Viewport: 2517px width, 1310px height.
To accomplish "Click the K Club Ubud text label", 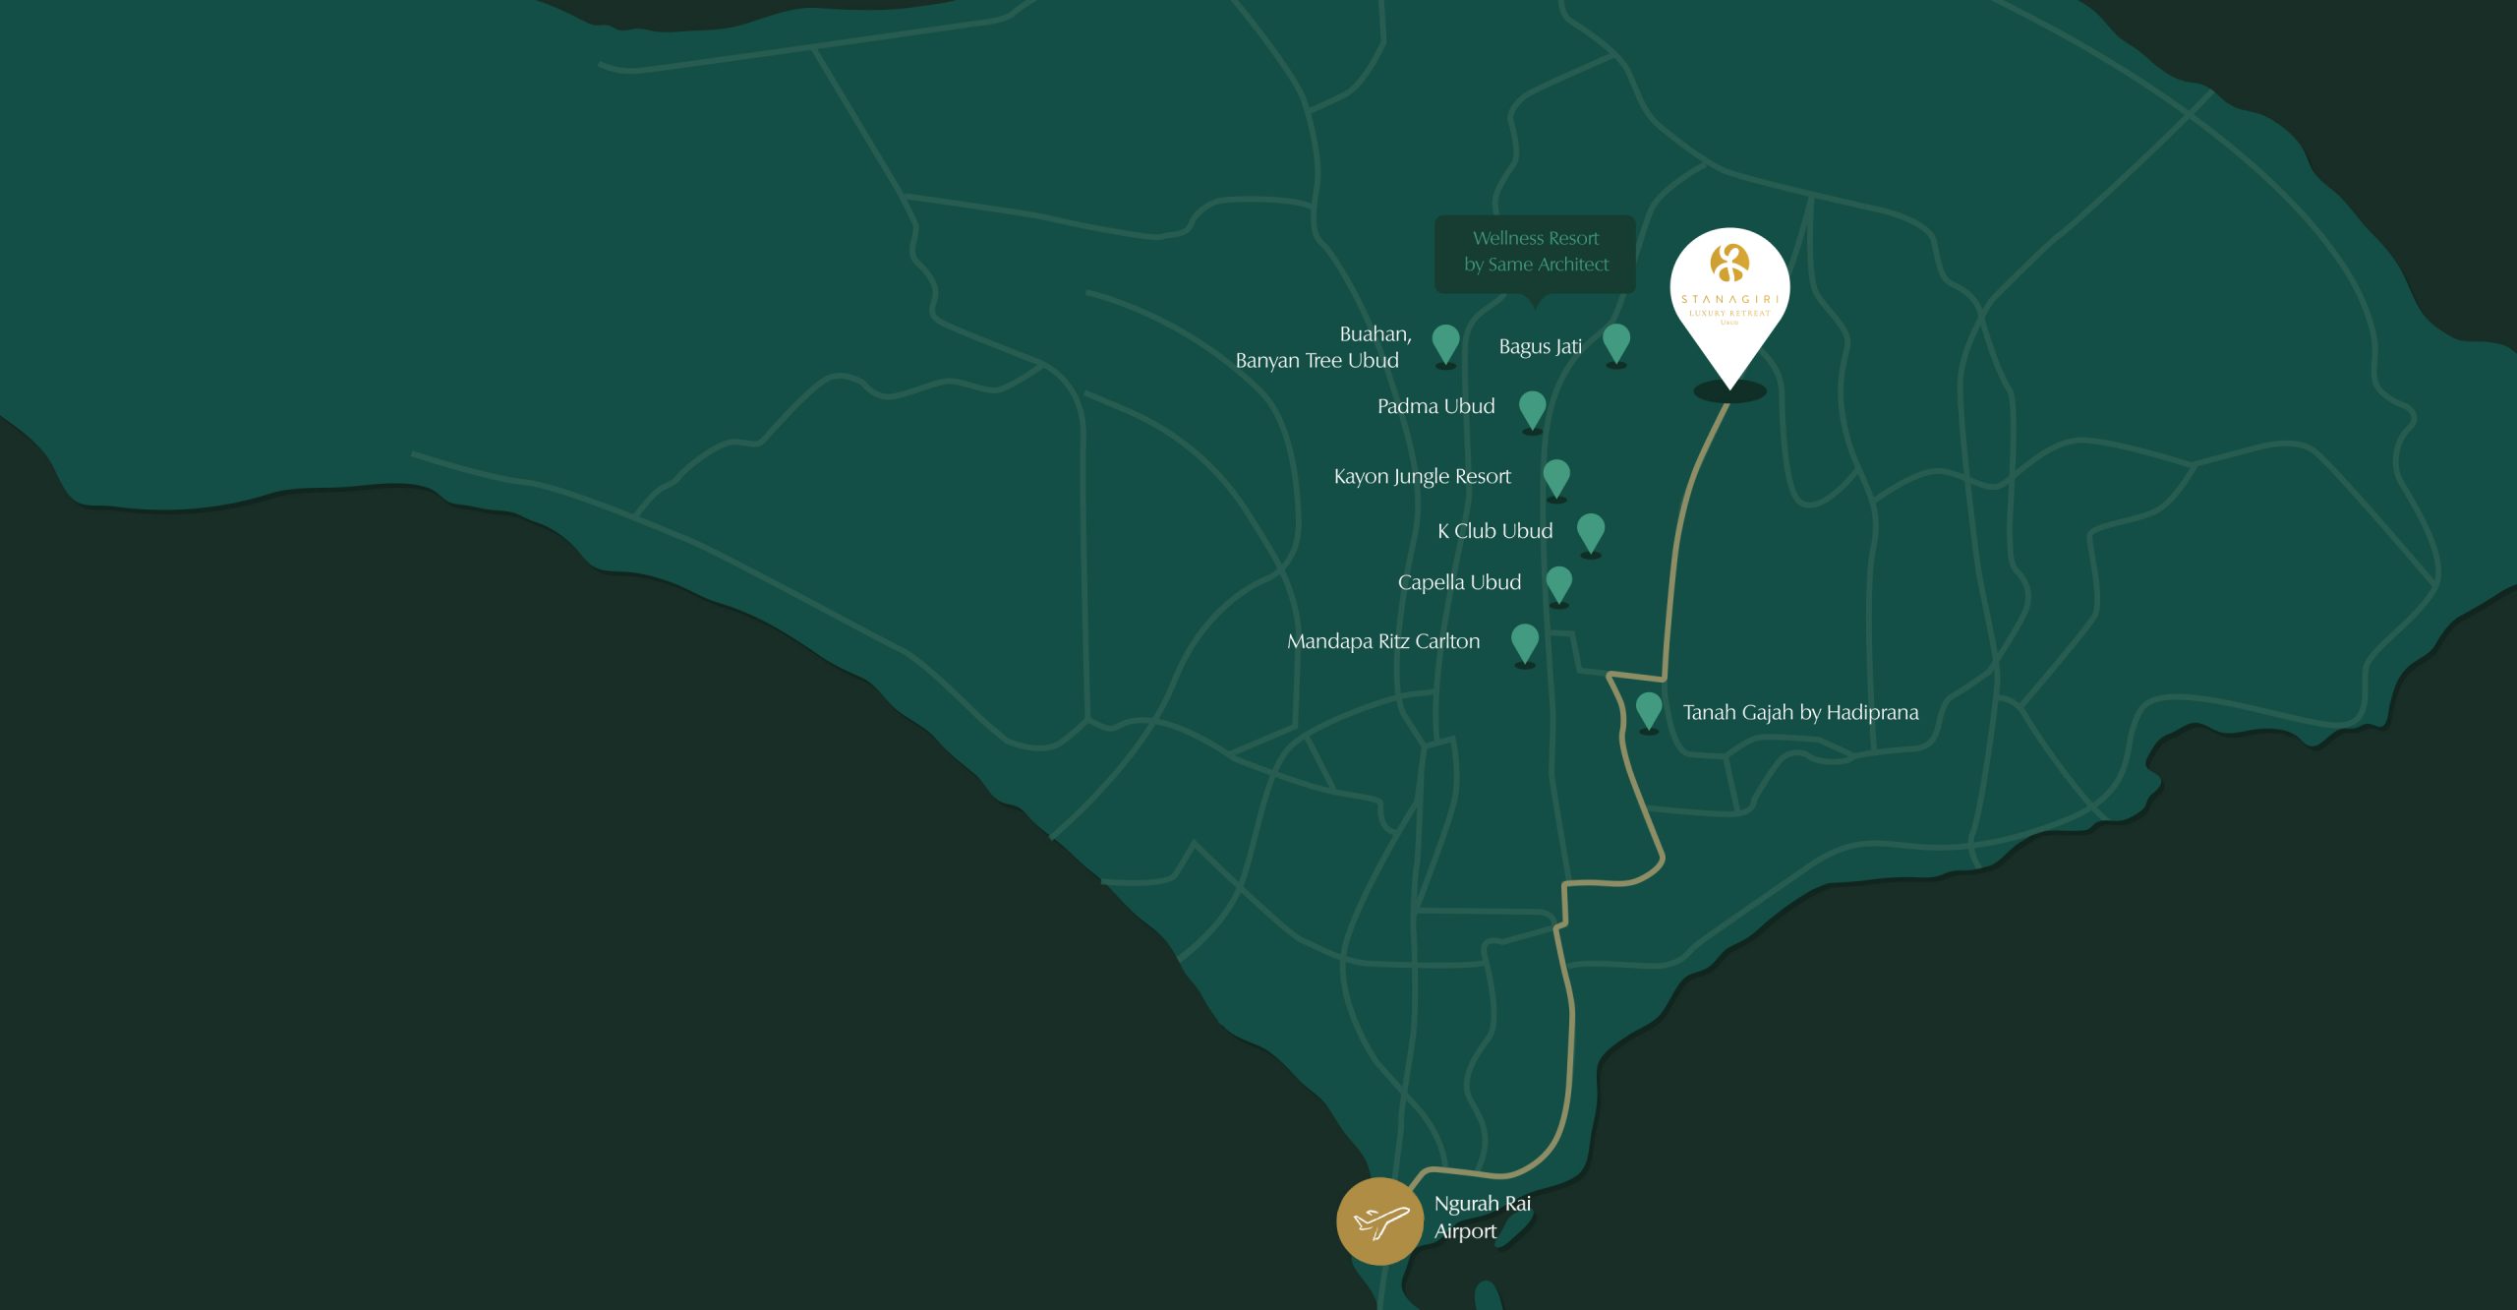I will 1494,531.
